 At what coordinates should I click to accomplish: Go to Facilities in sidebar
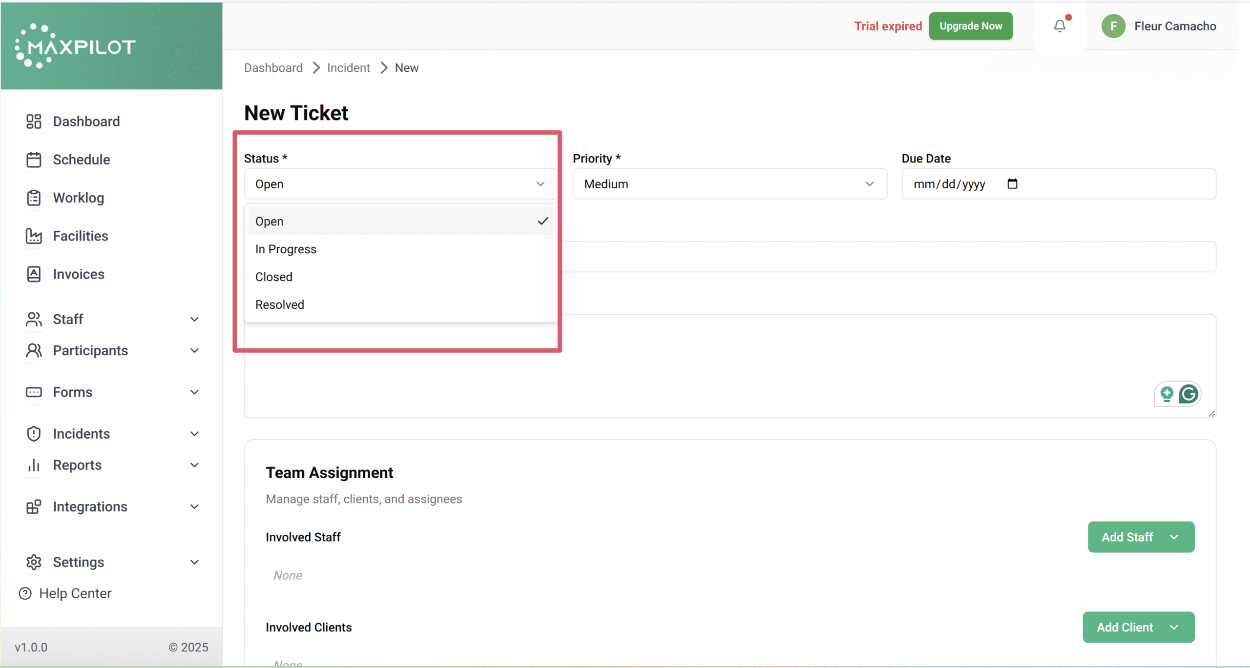click(80, 236)
